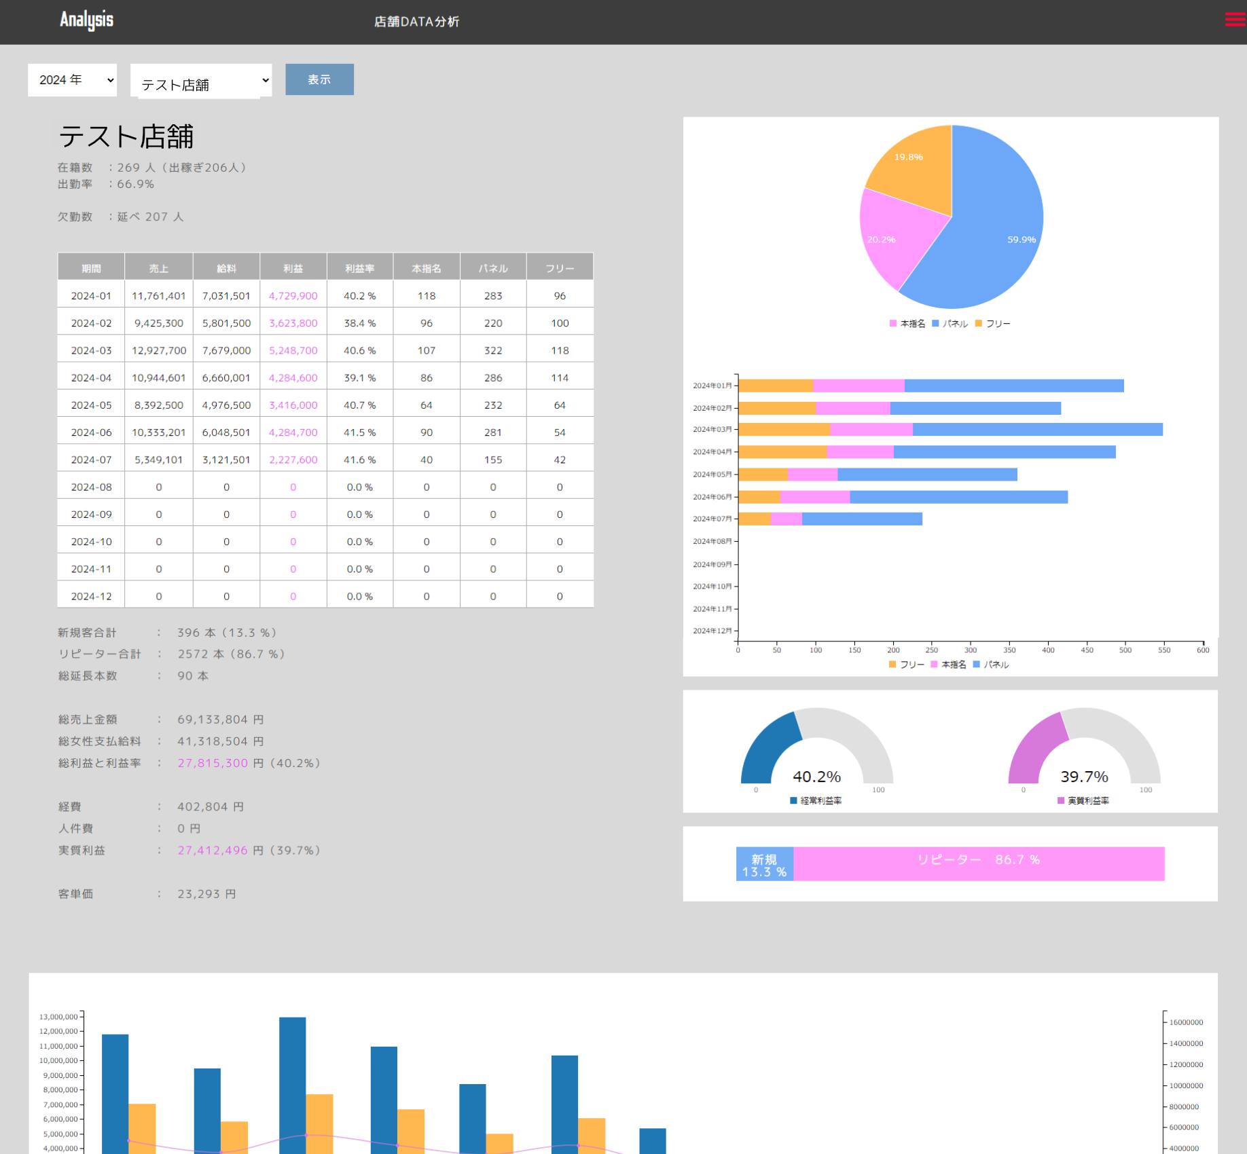Viewport: 1247px width, 1154px height.
Task: Click the 40.2% gauge value
Action: pyautogui.click(x=816, y=777)
